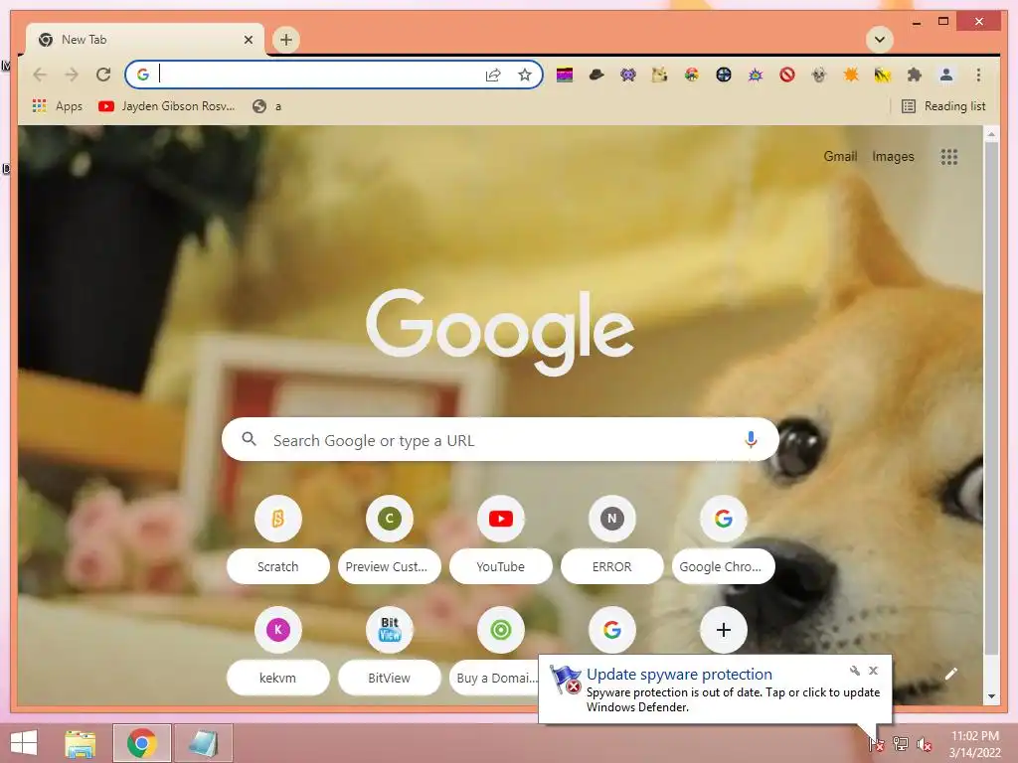Click the Customize this page pencil
The height and width of the screenshot is (763, 1018).
click(x=950, y=675)
